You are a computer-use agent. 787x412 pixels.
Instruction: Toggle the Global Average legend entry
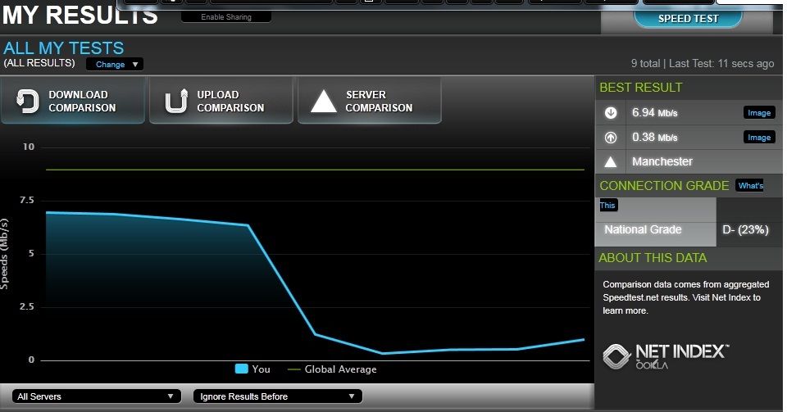coord(332,369)
